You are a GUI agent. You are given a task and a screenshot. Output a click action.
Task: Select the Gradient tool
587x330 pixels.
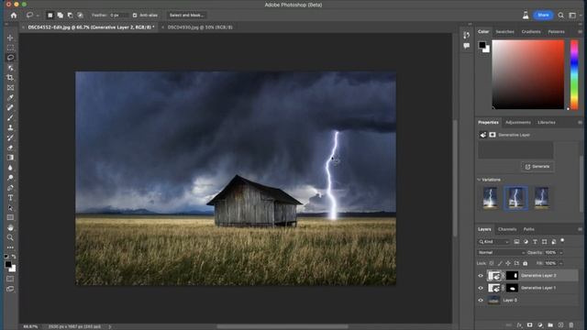tap(10, 158)
